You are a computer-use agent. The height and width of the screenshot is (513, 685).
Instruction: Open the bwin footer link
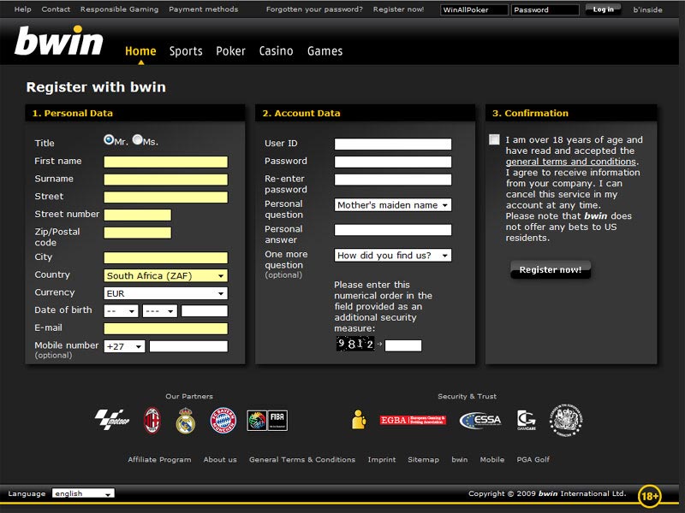[x=460, y=459]
